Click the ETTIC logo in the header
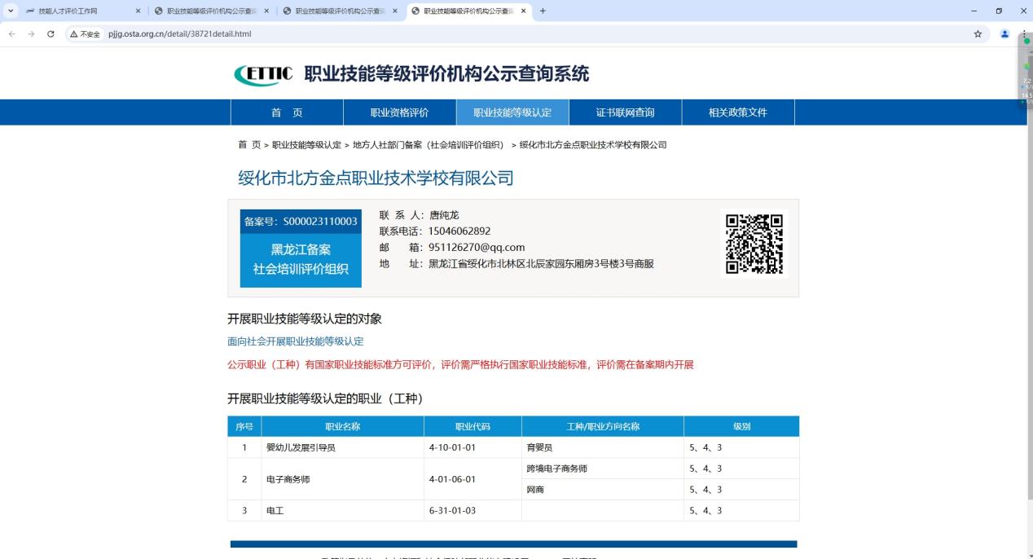This screenshot has width=1033, height=559. 262,74
